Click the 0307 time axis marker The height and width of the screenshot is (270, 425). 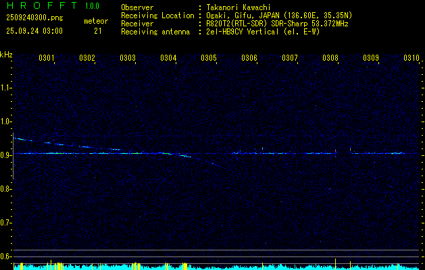point(290,58)
